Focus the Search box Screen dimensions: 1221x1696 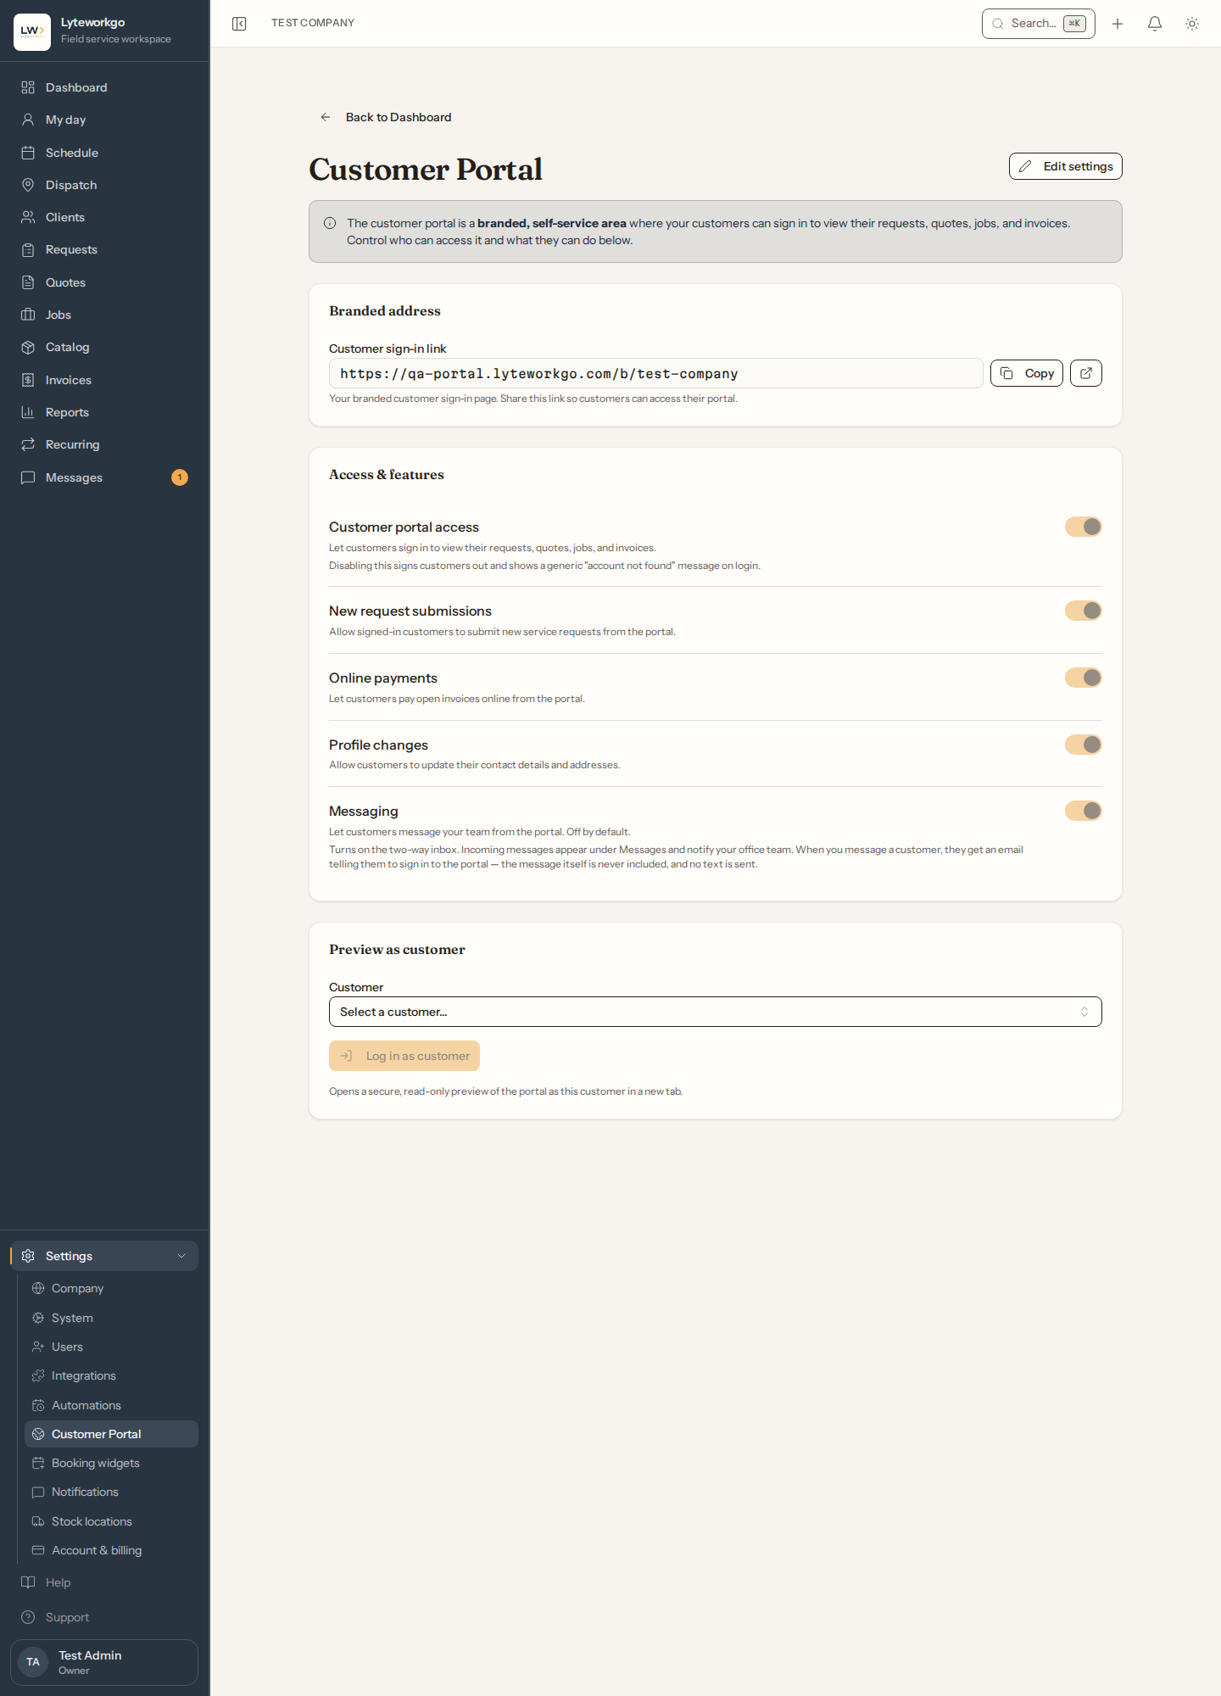[1039, 24]
